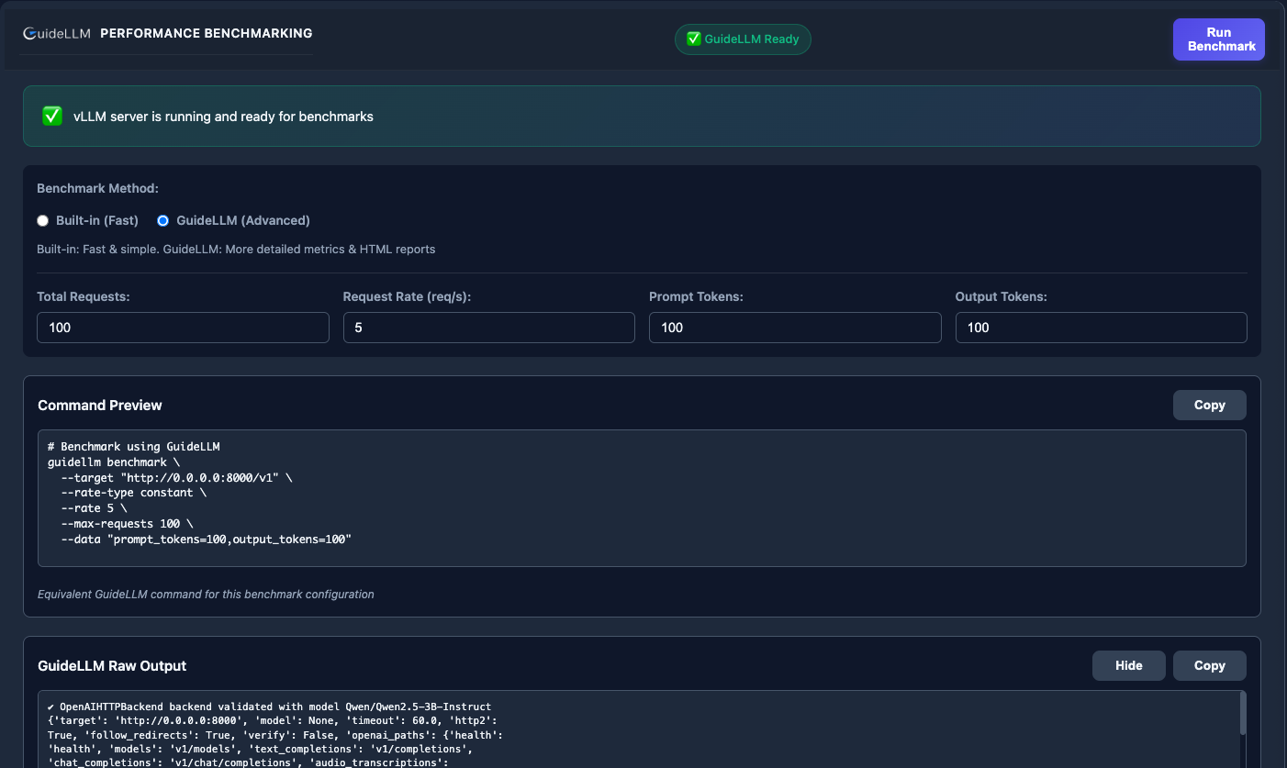Click the raw output scrollbar thumb
Viewport: 1287px width, 768px height.
1243,713
